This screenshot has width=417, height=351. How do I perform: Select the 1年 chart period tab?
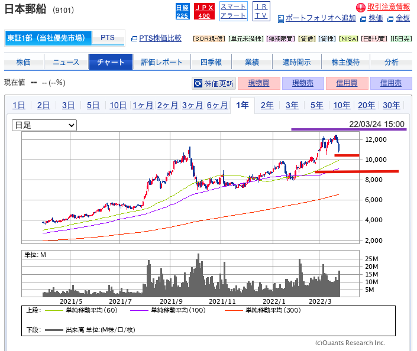point(243,106)
